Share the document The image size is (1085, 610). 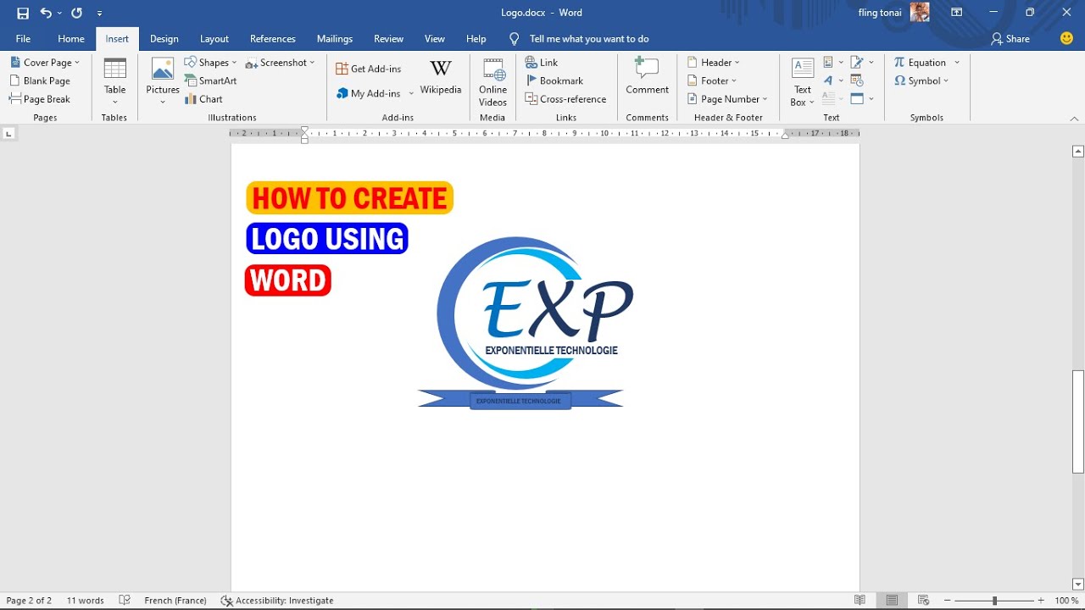[1010, 39]
